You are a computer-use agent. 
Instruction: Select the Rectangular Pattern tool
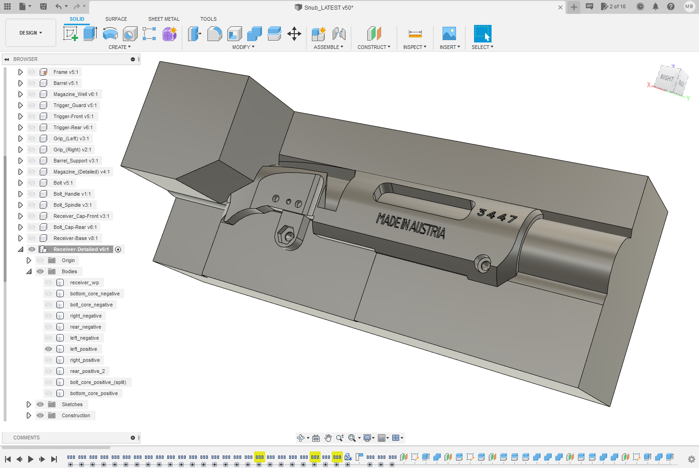click(x=149, y=34)
